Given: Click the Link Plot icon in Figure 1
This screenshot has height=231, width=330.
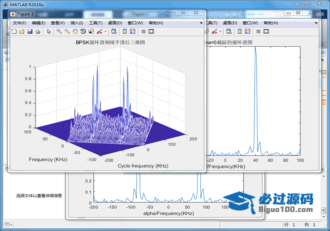Looking at the screenshot, I should click(114, 31).
